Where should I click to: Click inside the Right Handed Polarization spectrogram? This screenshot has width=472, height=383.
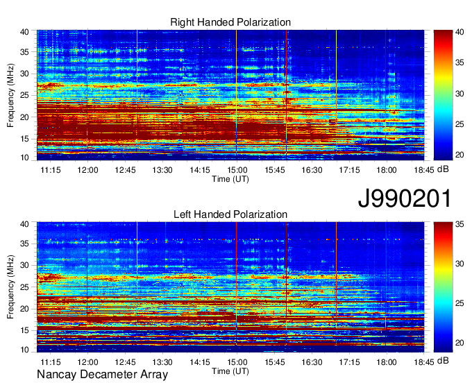(x=230, y=95)
